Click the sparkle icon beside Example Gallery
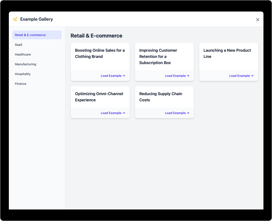Screen dimensions: 272x221 point(15,19)
